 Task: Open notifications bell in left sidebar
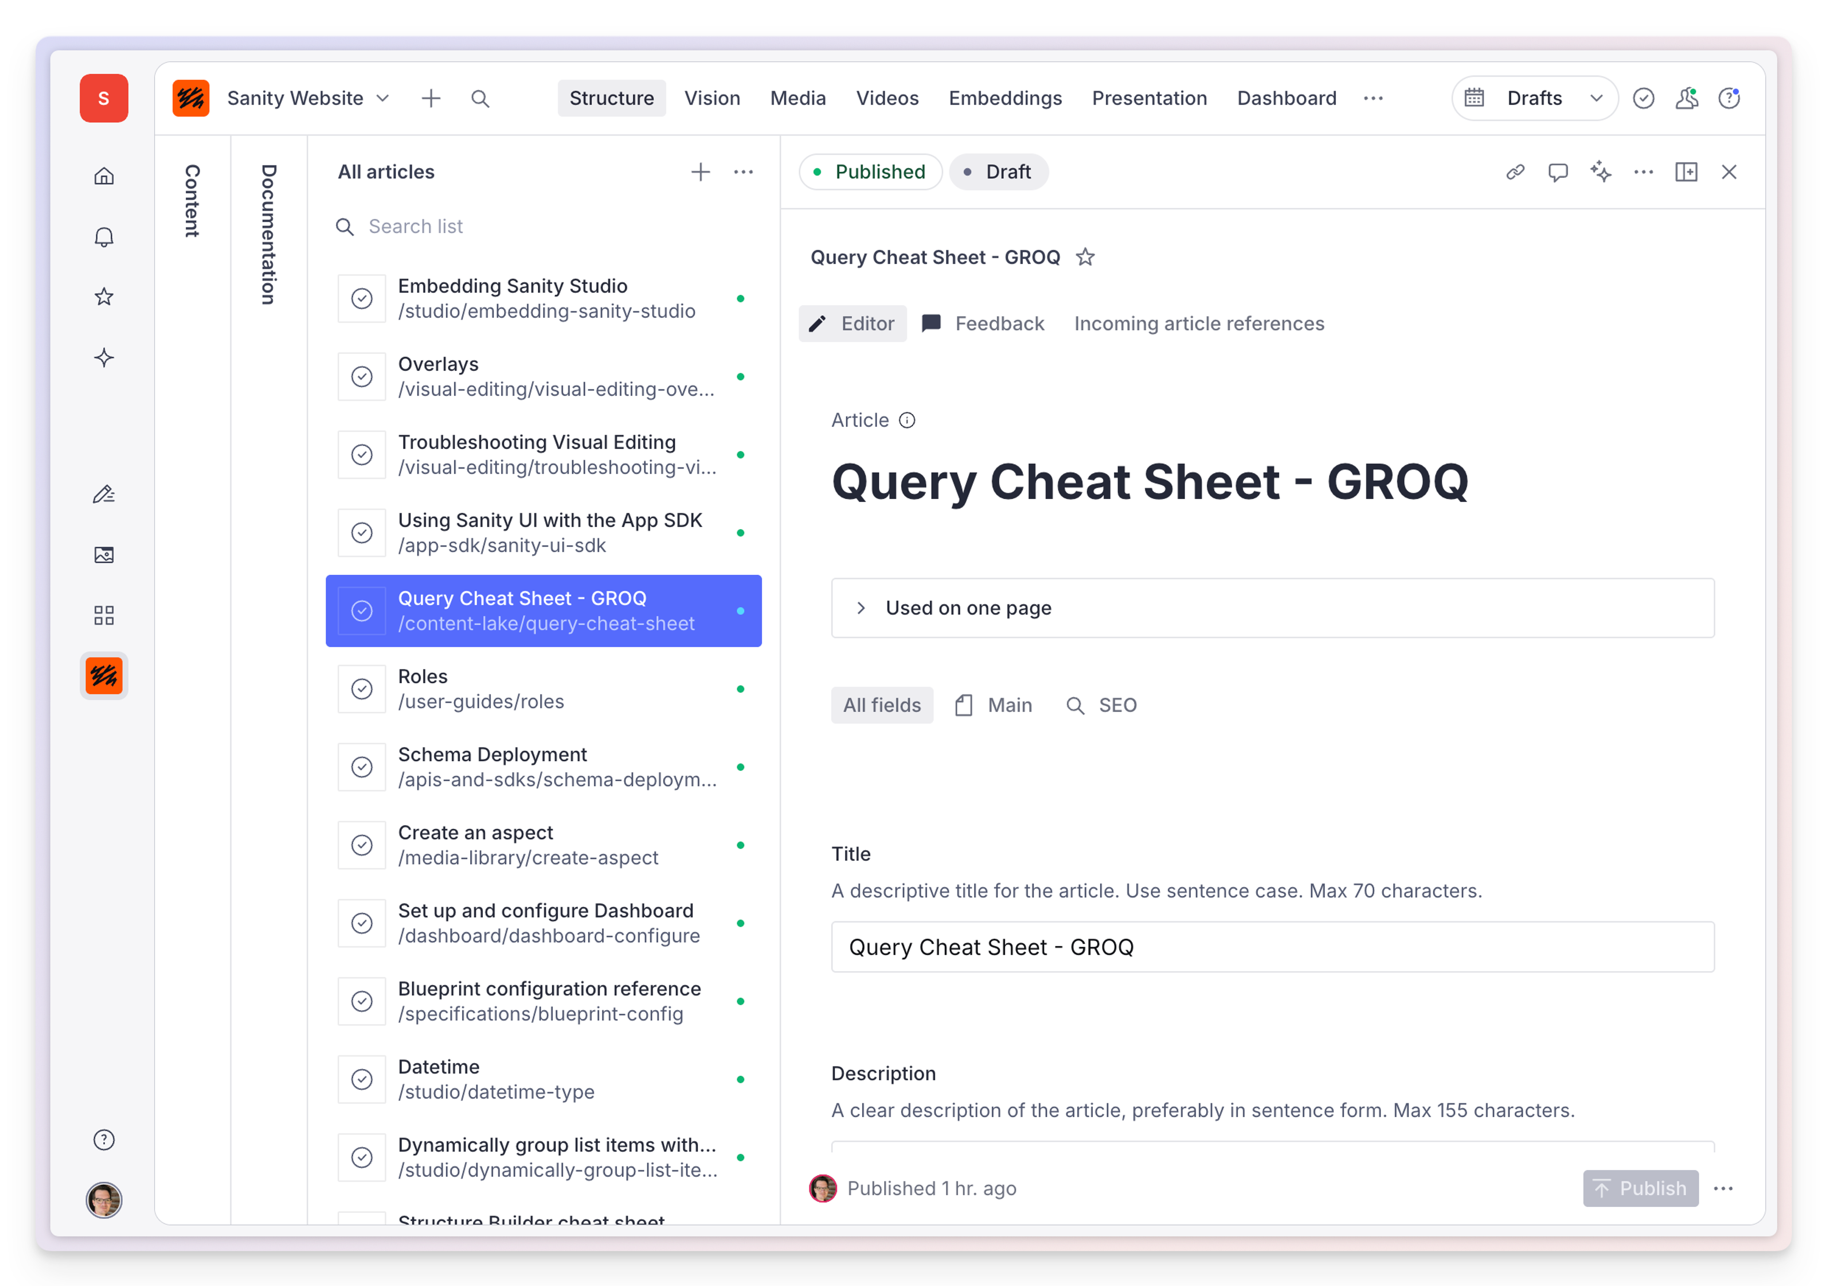103,237
